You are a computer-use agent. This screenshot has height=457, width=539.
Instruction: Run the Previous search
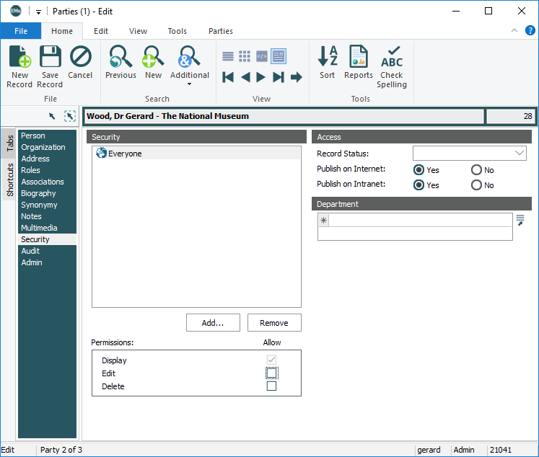pyautogui.click(x=120, y=63)
